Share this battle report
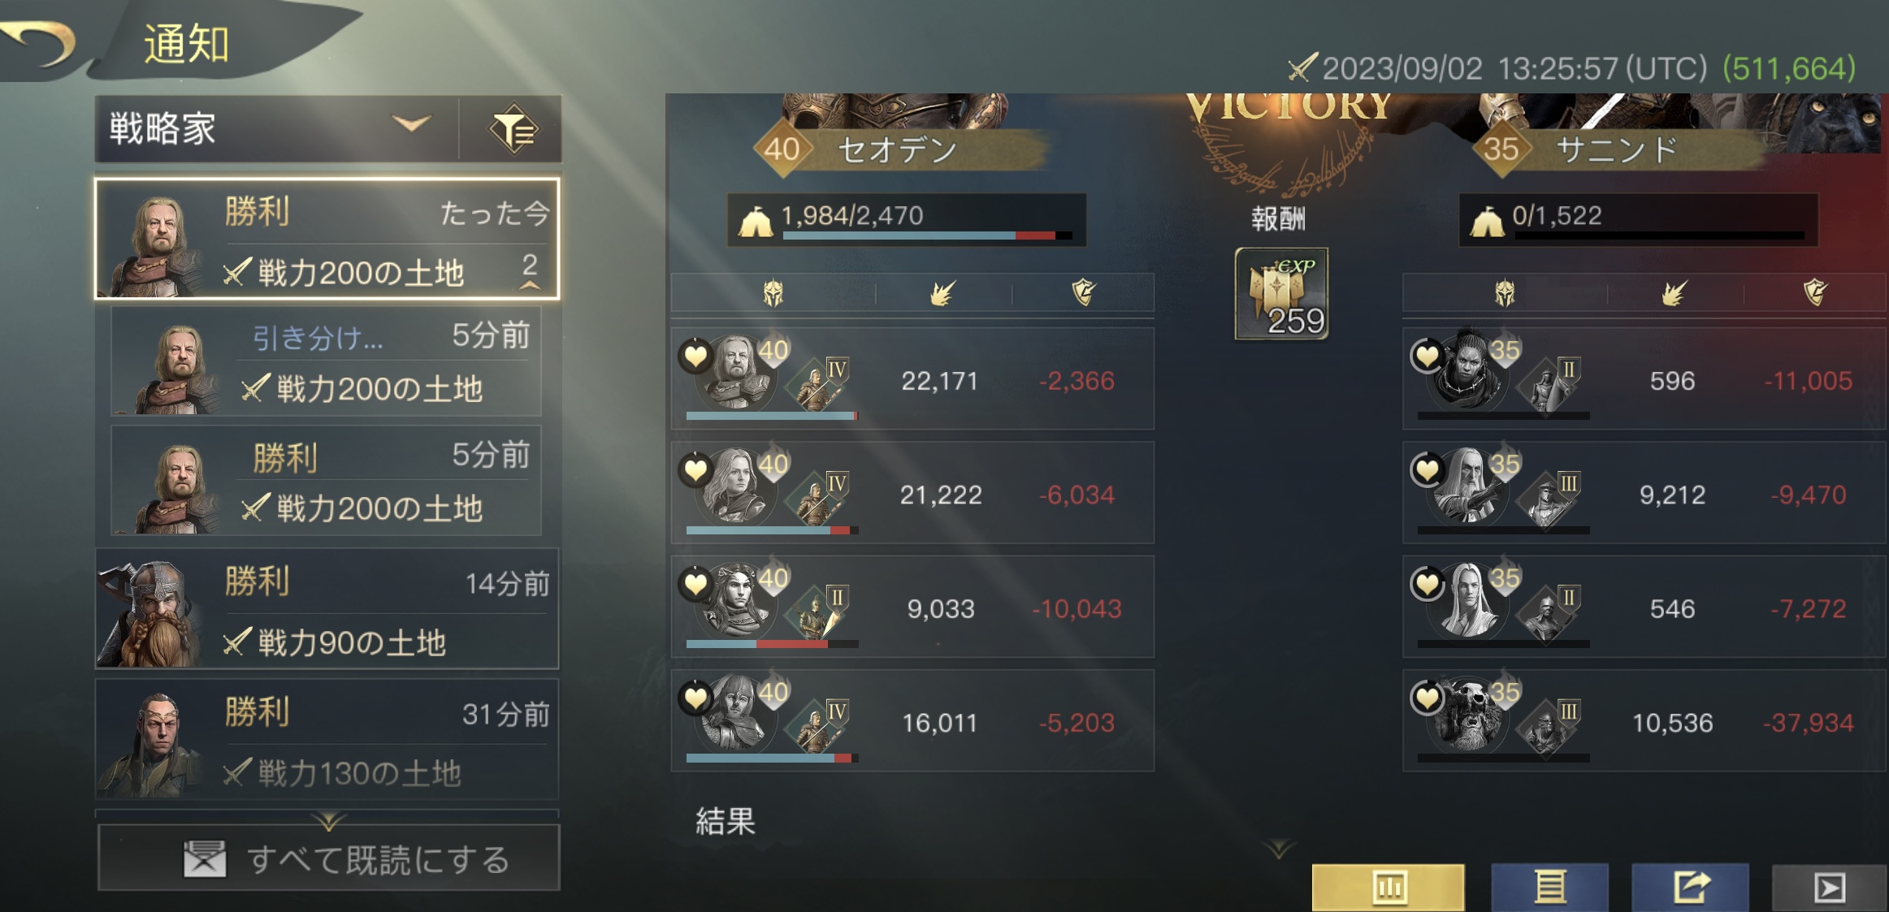Viewport: 1889px width, 912px height. click(x=1690, y=887)
